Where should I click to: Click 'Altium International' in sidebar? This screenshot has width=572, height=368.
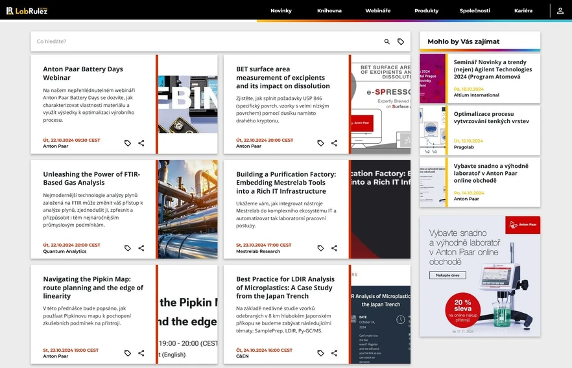[x=477, y=95]
